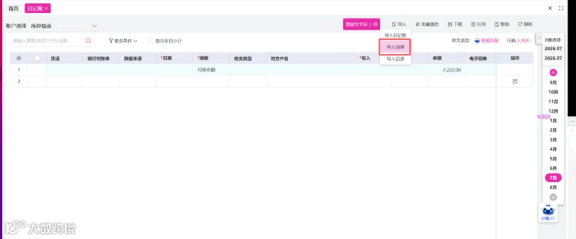Select month 6月
The width and height of the screenshot is (576, 239).
[553, 169]
